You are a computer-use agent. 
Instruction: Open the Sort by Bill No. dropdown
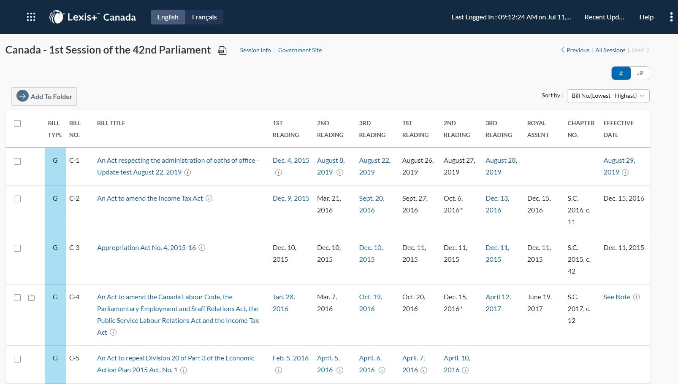pyautogui.click(x=607, y=96)
